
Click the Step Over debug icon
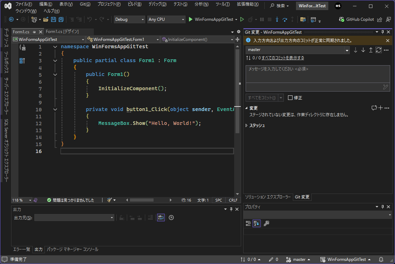point(285,19)
